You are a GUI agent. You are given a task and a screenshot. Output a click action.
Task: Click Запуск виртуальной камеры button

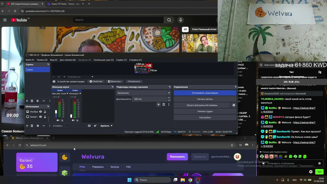click(202, 105)
